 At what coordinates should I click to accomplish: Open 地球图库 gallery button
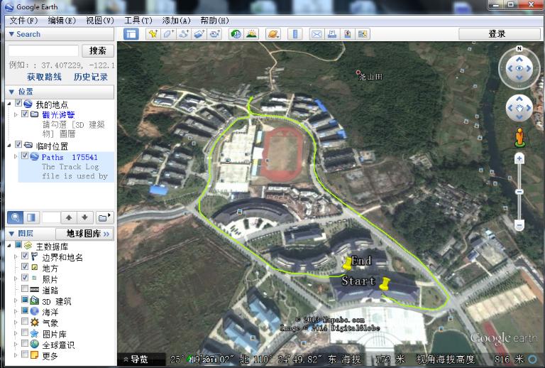pos(84,234)
